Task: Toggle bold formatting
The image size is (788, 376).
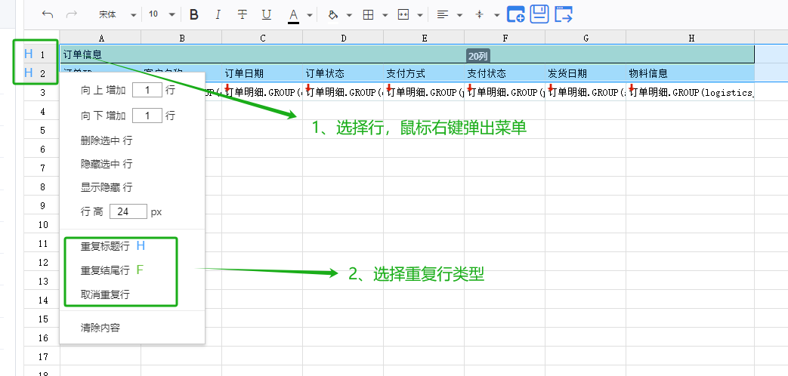Action: [x=194, y=14]
